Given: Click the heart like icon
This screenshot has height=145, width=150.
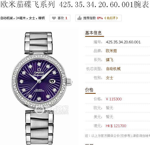Looking at the screenshot, I should [x=54, y=18].
